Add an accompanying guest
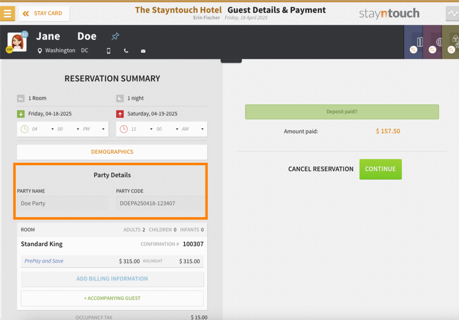 (x=112, y=299)
